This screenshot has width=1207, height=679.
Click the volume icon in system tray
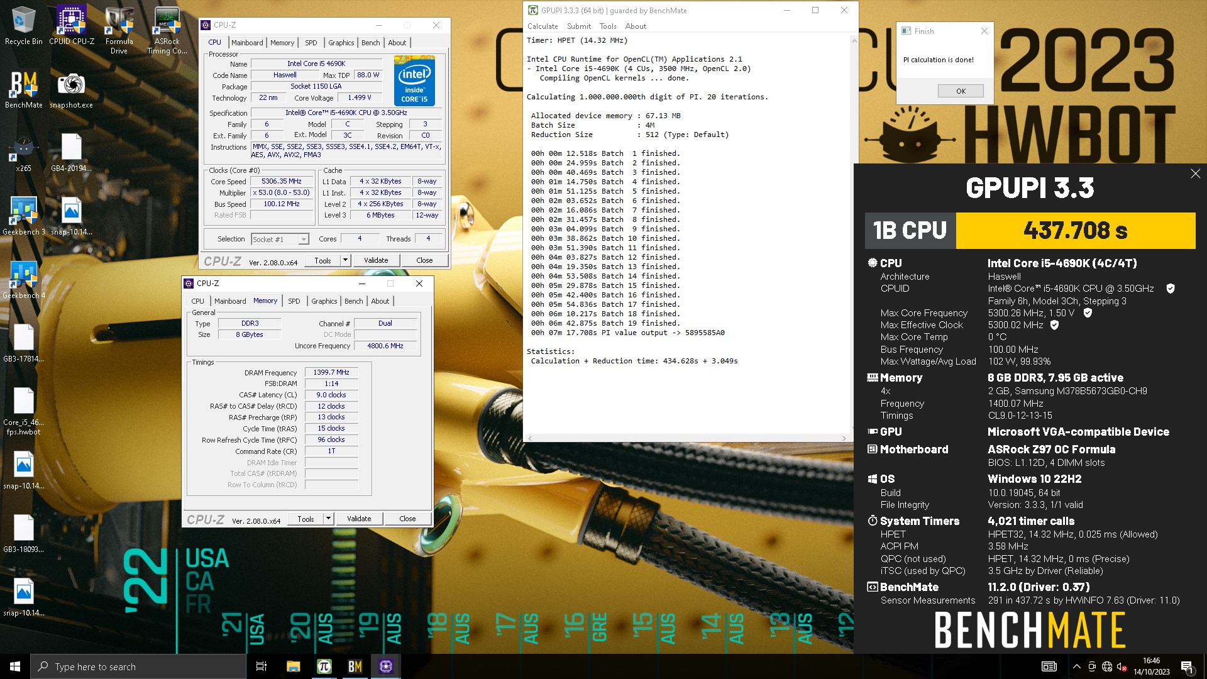click(x=1122, y=666)
